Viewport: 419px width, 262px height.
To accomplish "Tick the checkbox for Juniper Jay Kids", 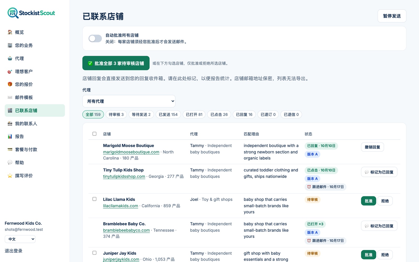I will (95, 253).
